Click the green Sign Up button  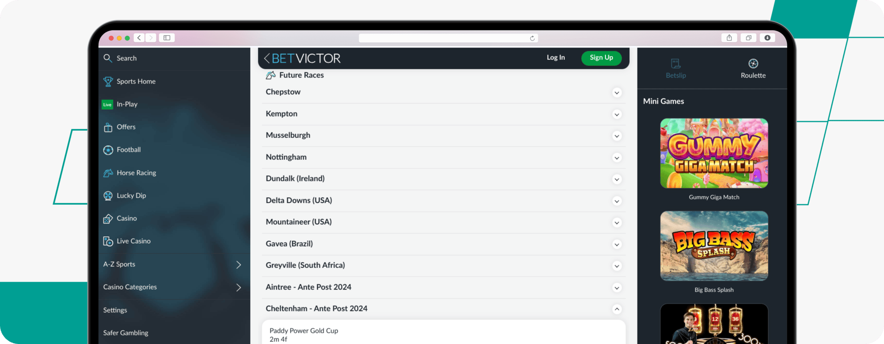(601, 58)
